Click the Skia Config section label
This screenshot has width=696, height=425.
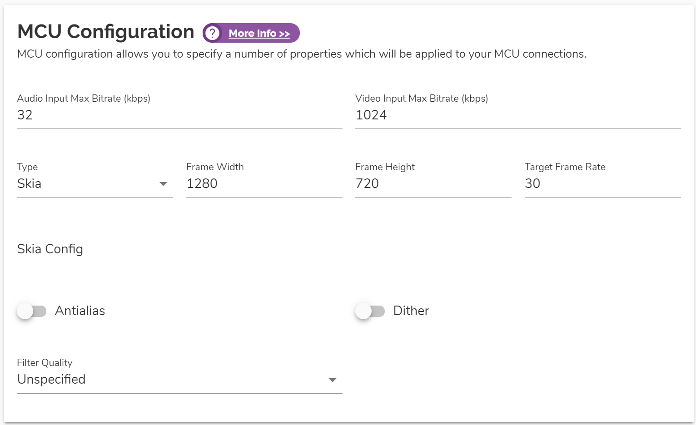coord(50,249)
